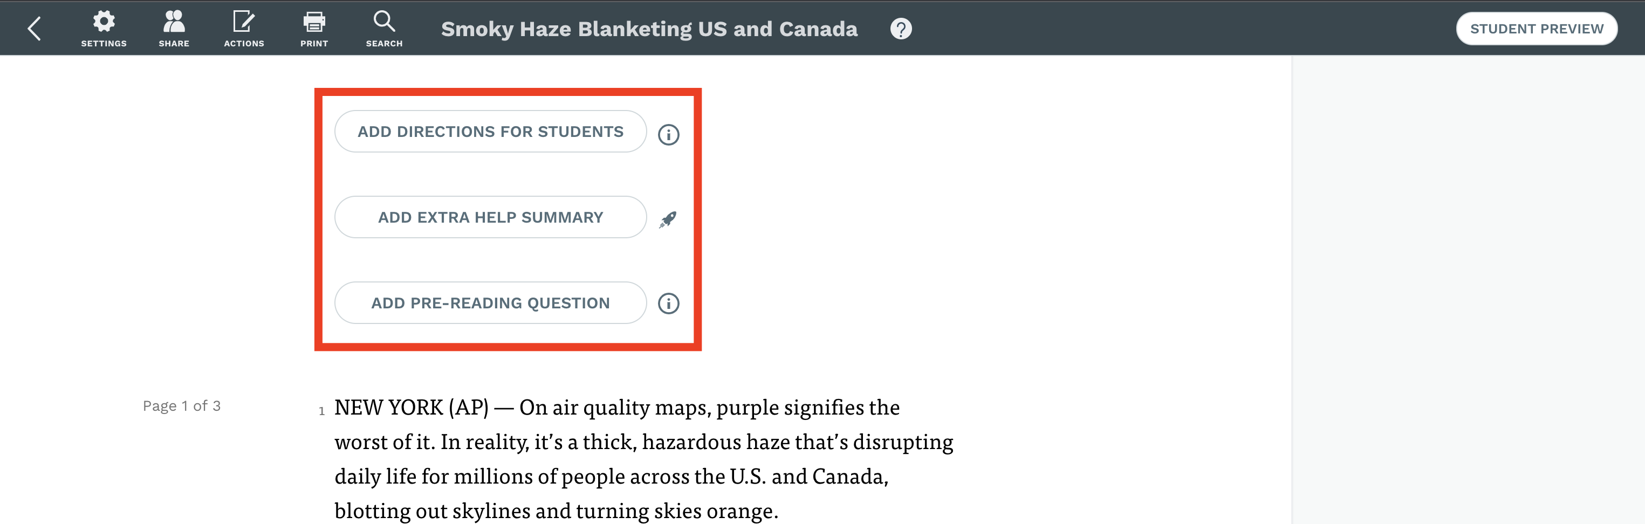This screenshot has height=524, width=1645.
Task: Add a pre-reading question
Action: (x=490, y=303)
